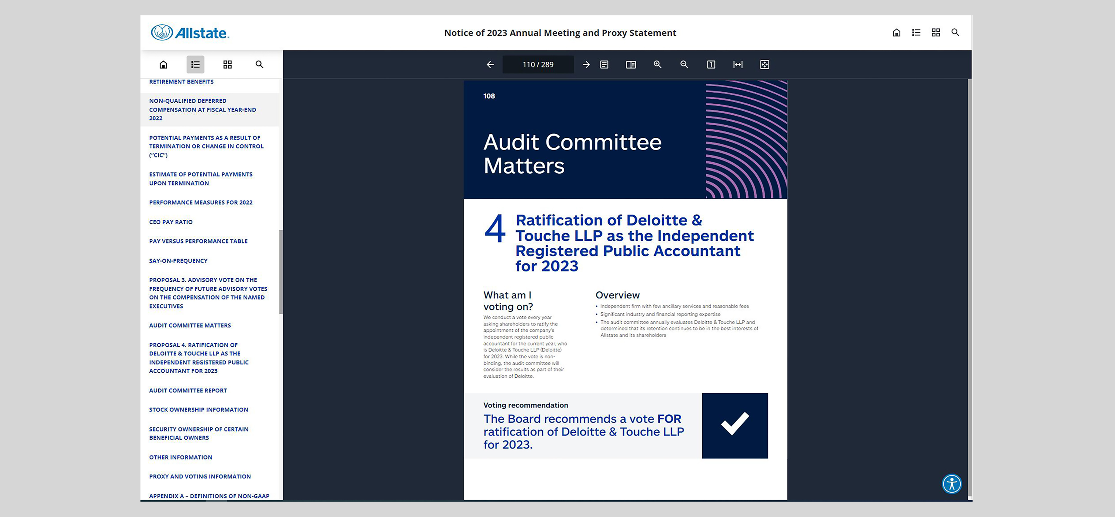
Task: Open thumbnails grid icon in top header
Action: (936, 32)
